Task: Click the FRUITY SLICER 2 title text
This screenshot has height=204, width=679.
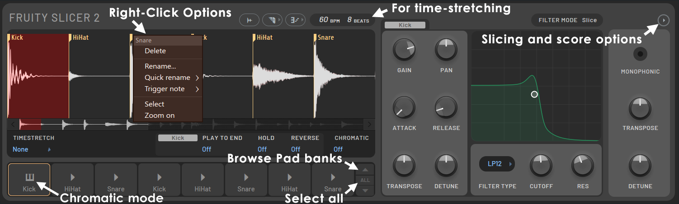Action: (54, 18)
